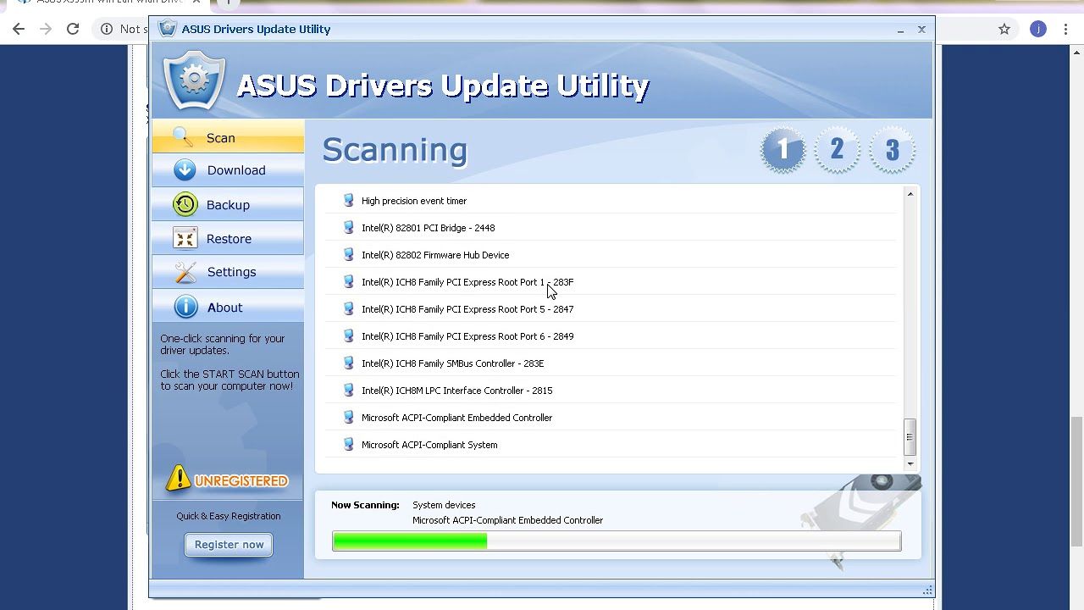Open the Restore section in sidebar
This screenshot has width=1084, height=610.
tap(228, 238)
